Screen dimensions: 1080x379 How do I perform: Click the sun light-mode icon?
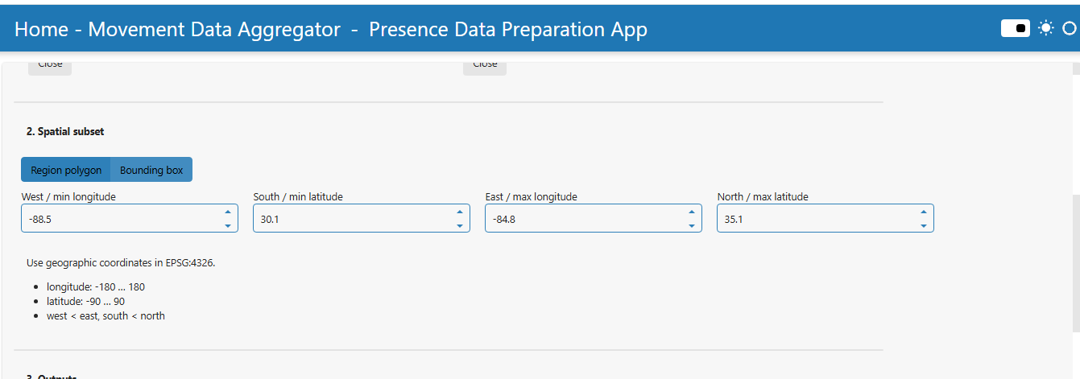(1045, 29)
